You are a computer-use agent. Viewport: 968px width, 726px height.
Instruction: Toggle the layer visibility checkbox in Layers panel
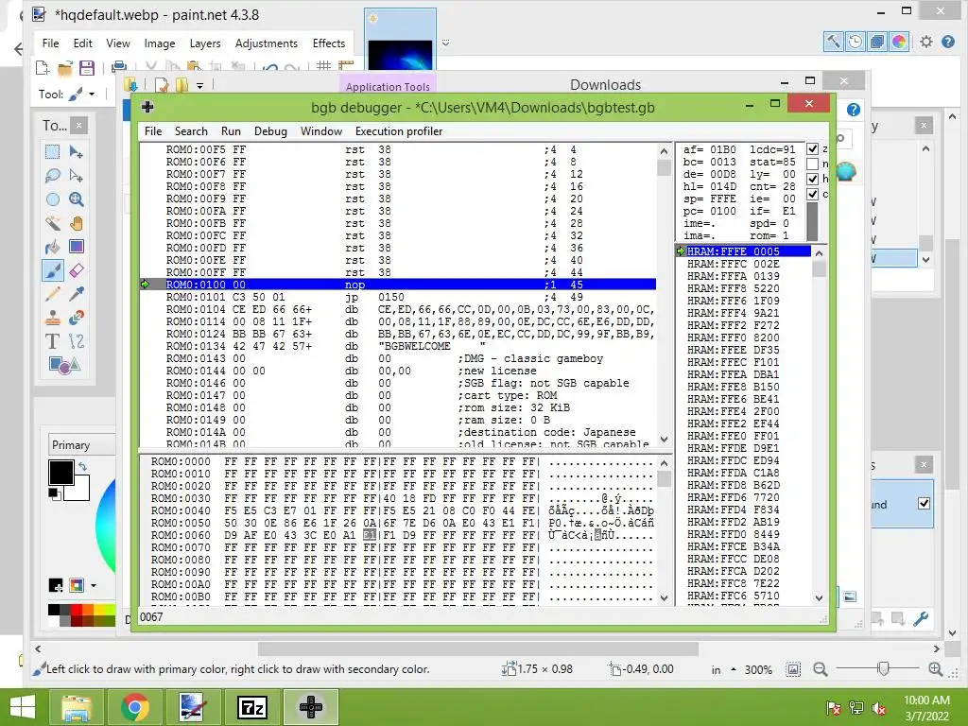[924, 503]
